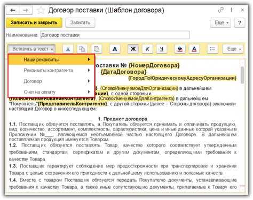Cut selected text with scissors icon

tap(68, 49)
